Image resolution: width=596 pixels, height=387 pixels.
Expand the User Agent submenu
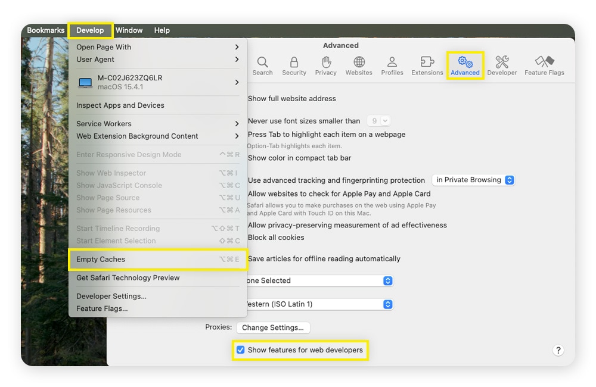pos(158,60)
